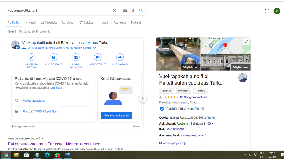284x159 pixels.
Task: Switch to the Kuvahaku tab
Action: coord(49,23)
